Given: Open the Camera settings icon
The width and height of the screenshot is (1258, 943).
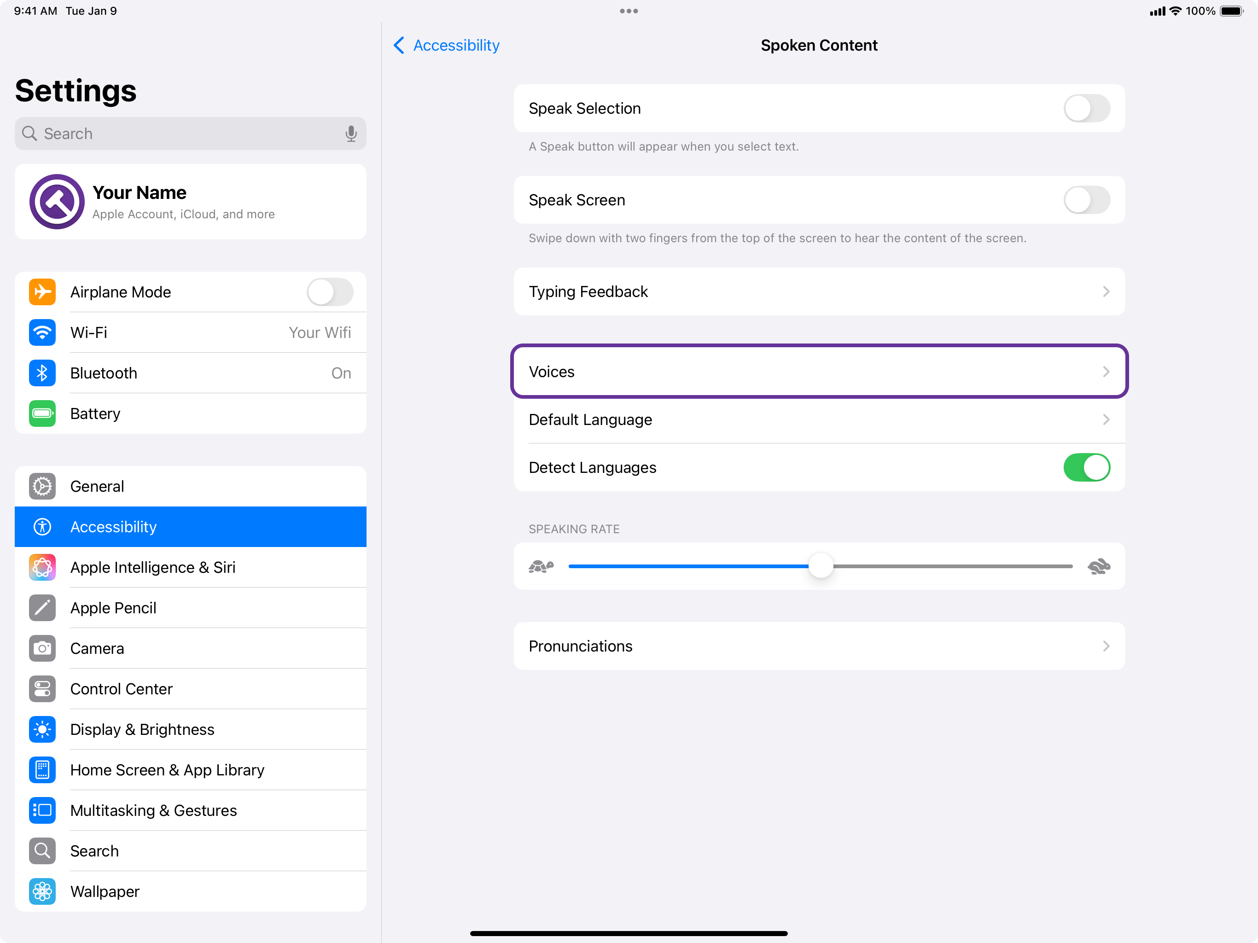Looking at the screenshot, I should click(x=43, y=648).
